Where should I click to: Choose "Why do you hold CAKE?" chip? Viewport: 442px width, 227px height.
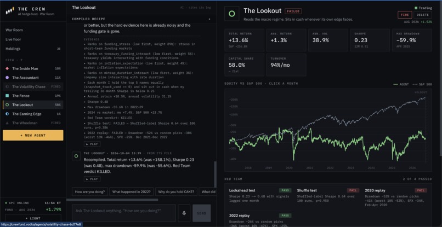tap(176, 192)
